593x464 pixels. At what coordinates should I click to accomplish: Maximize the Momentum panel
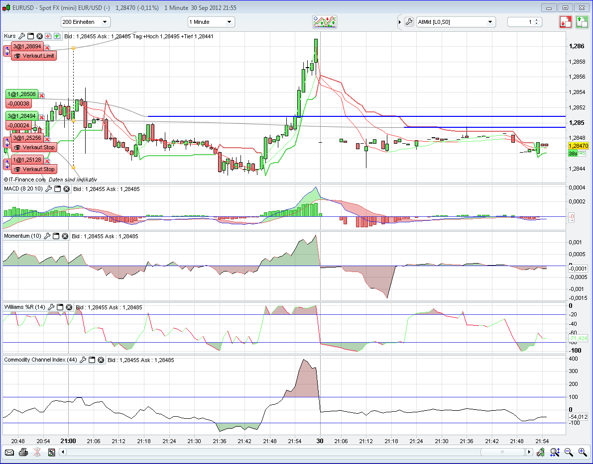56,236
